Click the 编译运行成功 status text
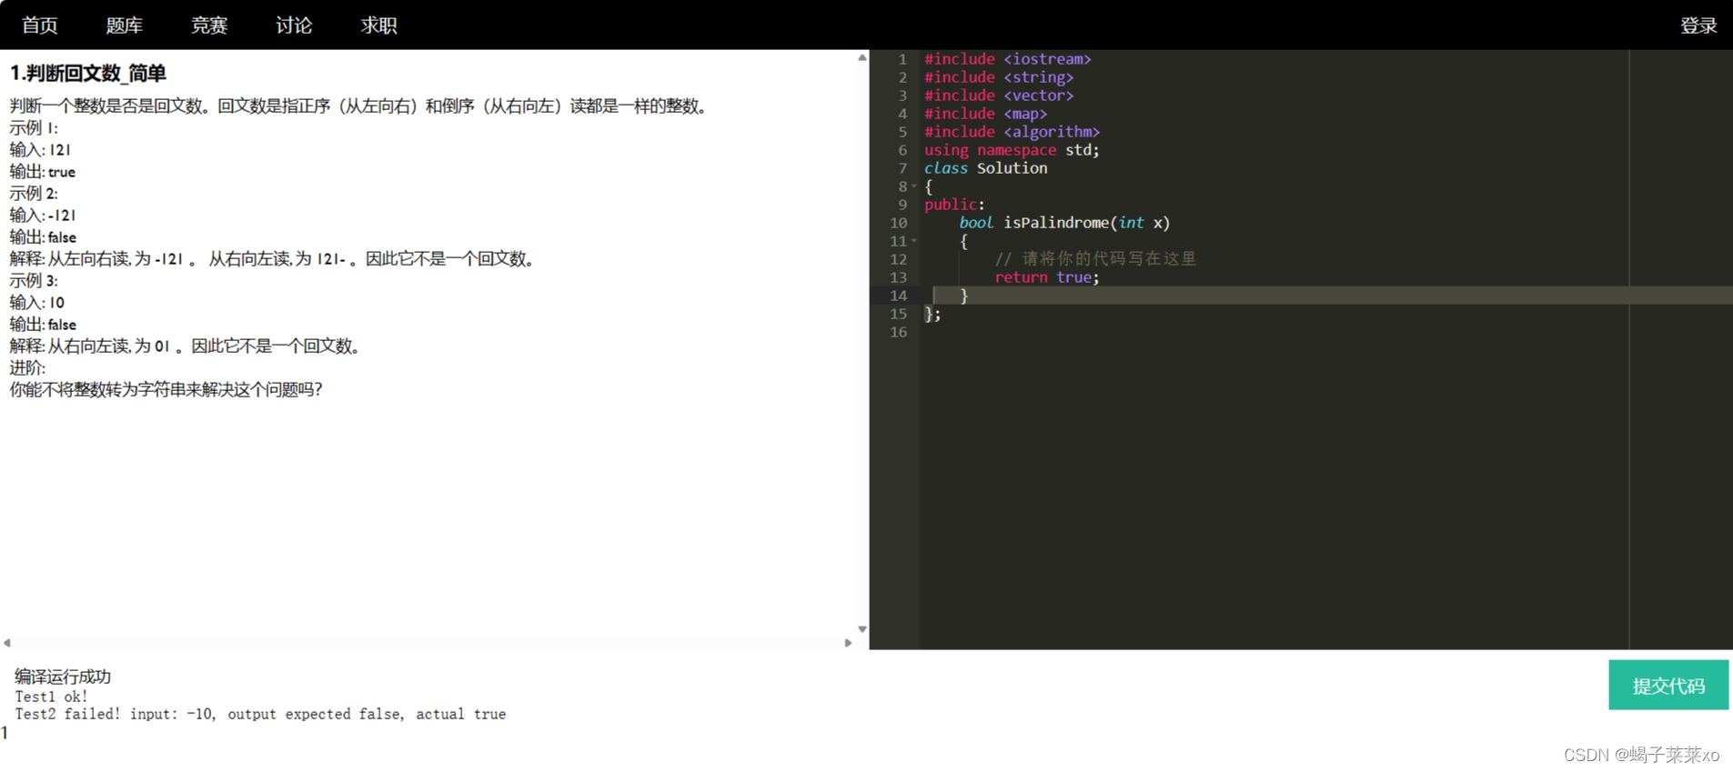The height and width of the screenshot is (772, 1733). point(63,677)
